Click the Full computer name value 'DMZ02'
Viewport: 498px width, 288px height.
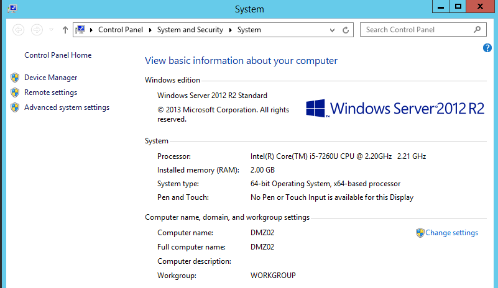click(x=262, y=247)
